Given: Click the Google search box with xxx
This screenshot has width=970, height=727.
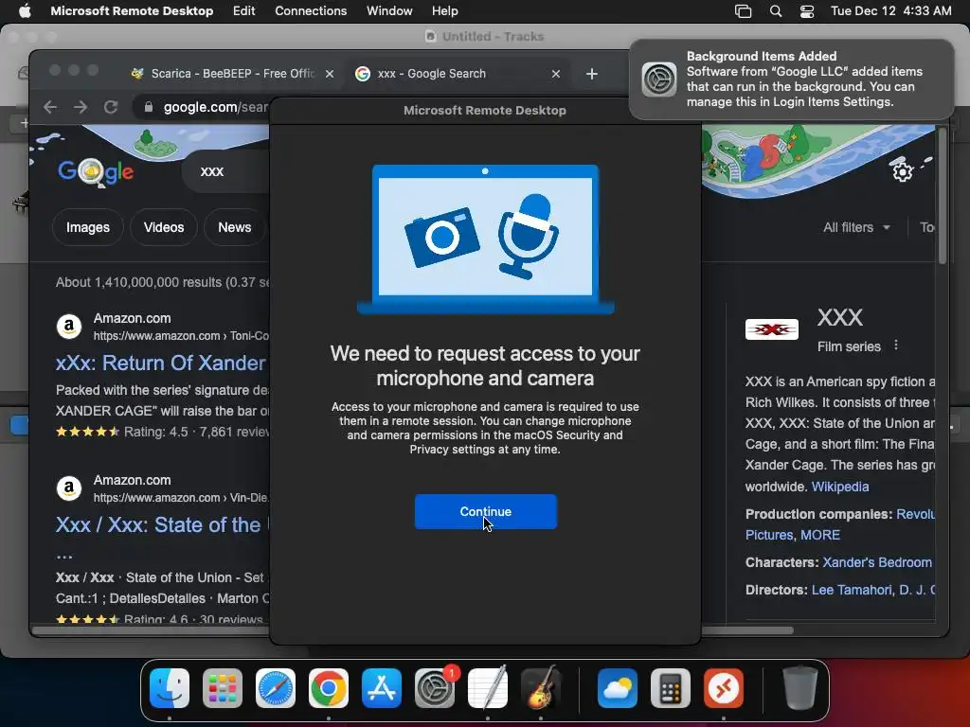Looking at the screenshot, I should point(225,172).
